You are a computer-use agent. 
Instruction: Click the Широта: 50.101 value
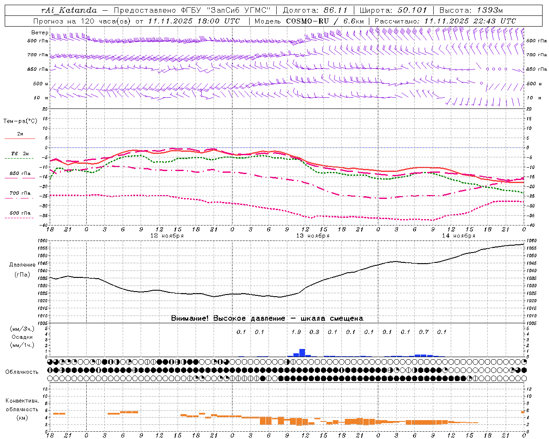tap(393, 10)
